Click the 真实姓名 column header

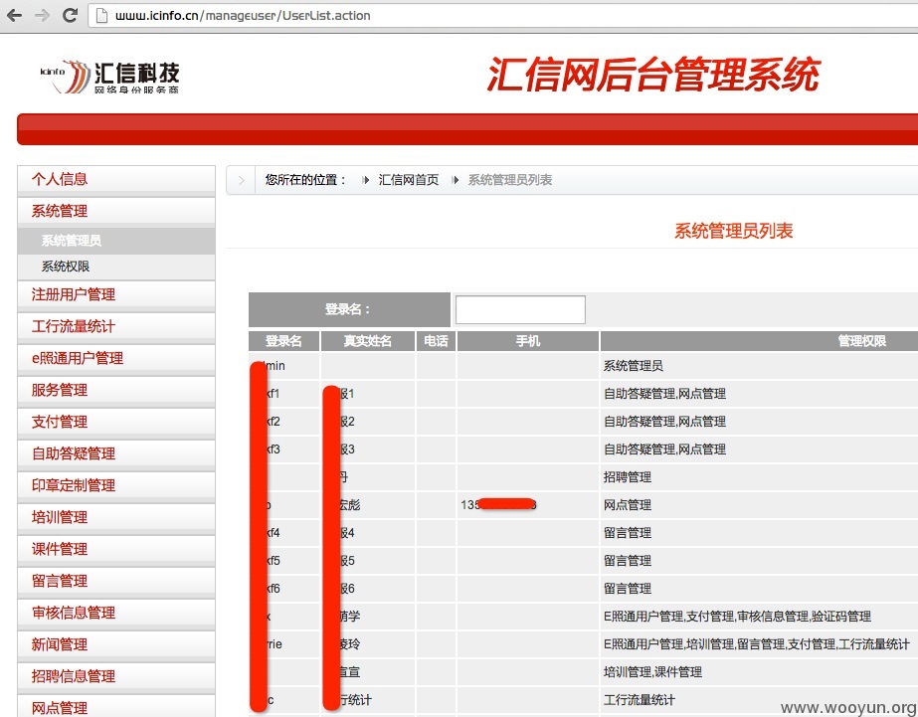[368, 341]
